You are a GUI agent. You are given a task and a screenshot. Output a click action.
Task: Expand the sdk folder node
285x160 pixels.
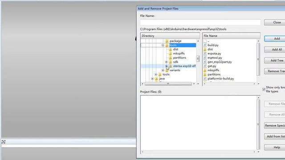click(x=166, y=62)
